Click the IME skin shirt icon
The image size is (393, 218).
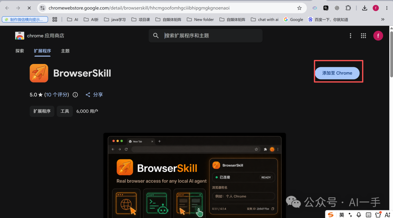[378, 214]
